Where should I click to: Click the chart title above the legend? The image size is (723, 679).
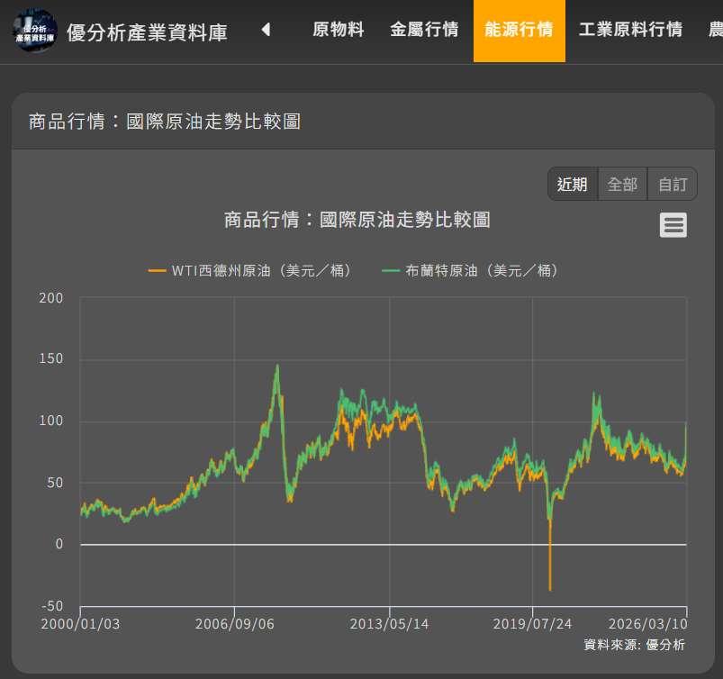[x=357, y=220]
